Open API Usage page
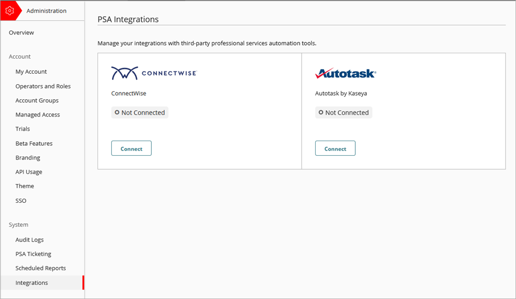The height and width of the screenshot is (299, 516). (29, 172)
